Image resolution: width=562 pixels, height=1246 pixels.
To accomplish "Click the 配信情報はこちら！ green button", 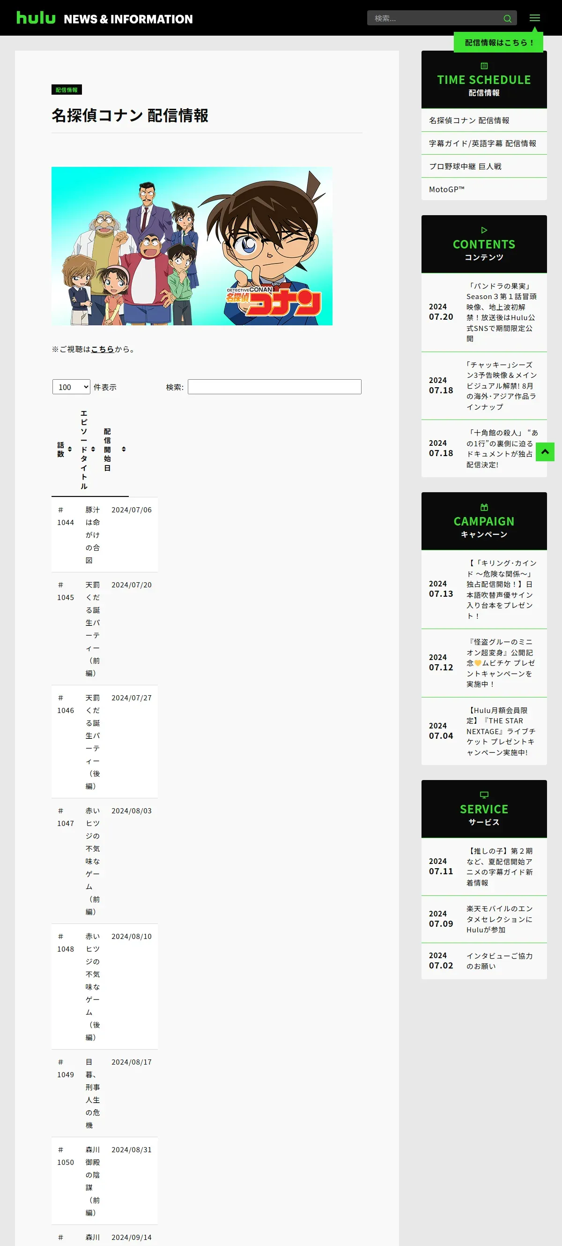I will coord(498,42).
